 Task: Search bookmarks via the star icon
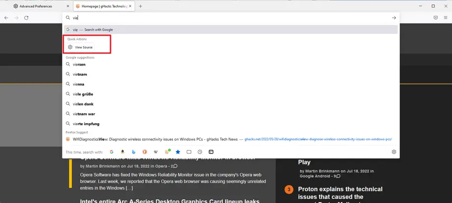(x=178, y=152)
